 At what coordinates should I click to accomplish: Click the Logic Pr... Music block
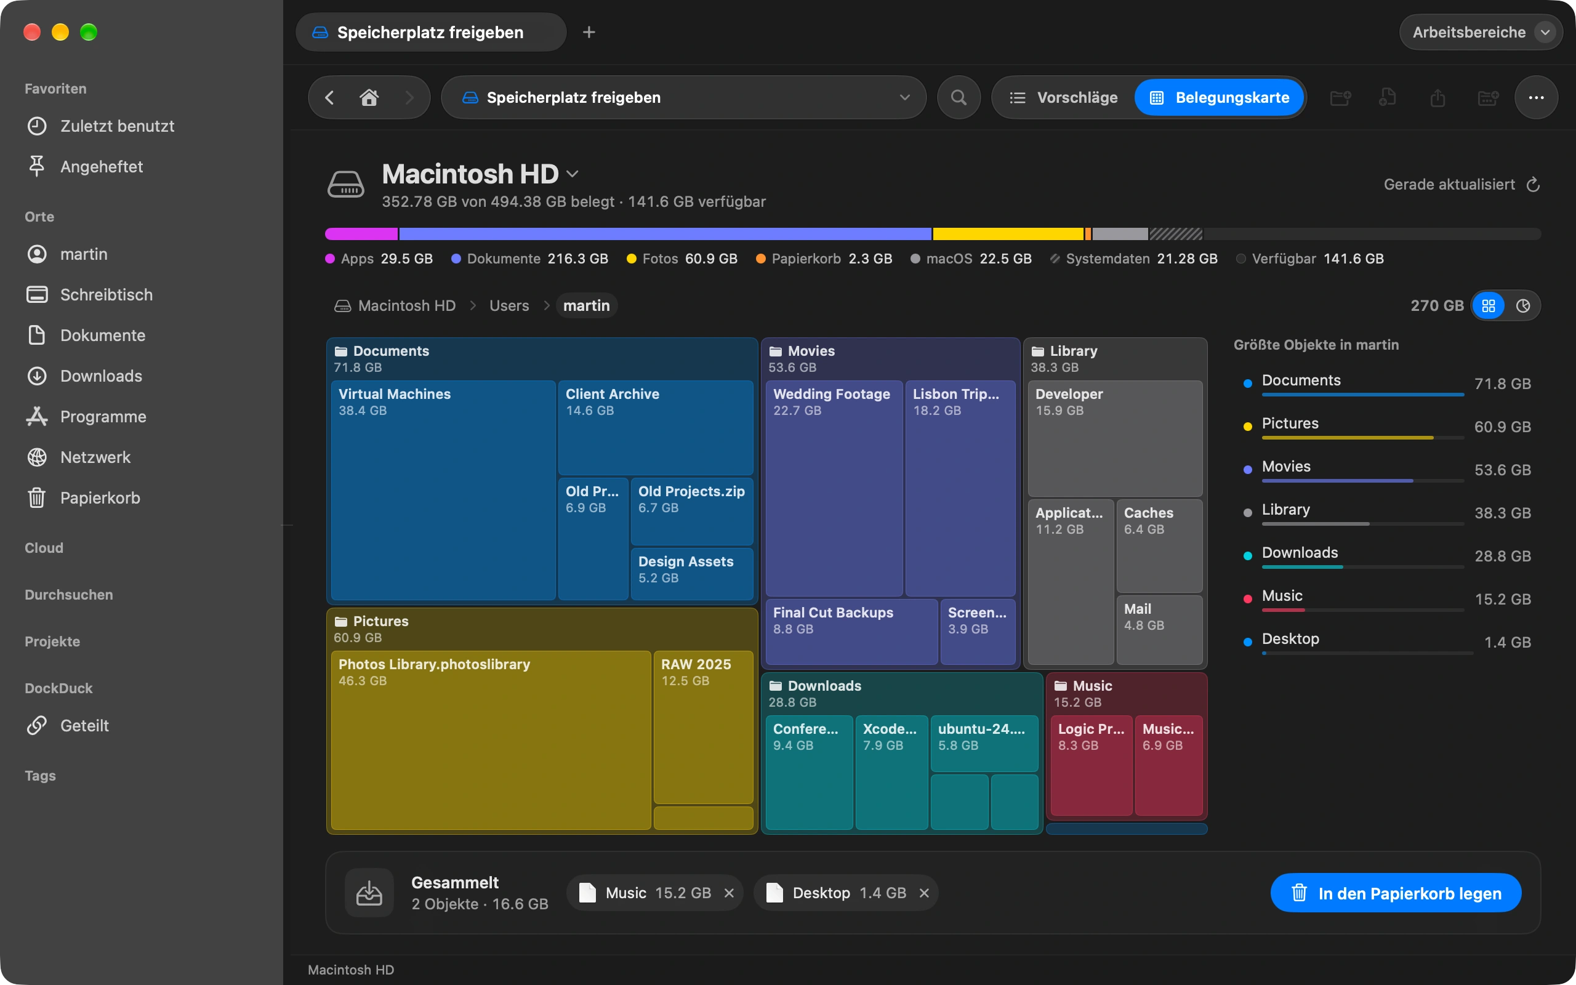tap(1092, 765)
